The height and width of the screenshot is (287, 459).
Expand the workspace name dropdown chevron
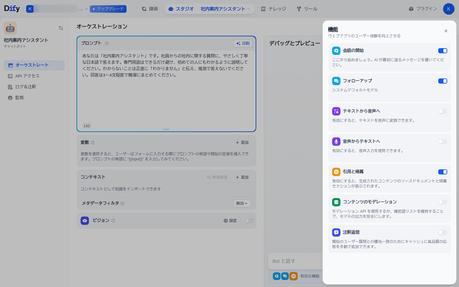coord(86,9)
